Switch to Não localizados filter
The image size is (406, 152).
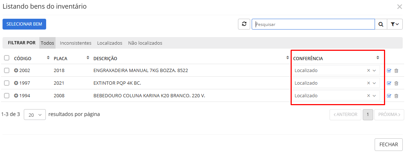145,43
